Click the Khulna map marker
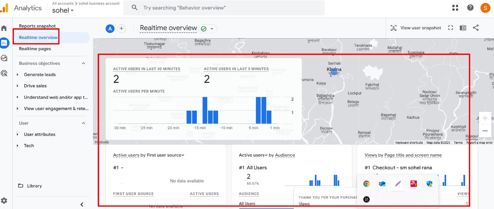Viewport: 494px width, 209px height. [x=334, y=72]
